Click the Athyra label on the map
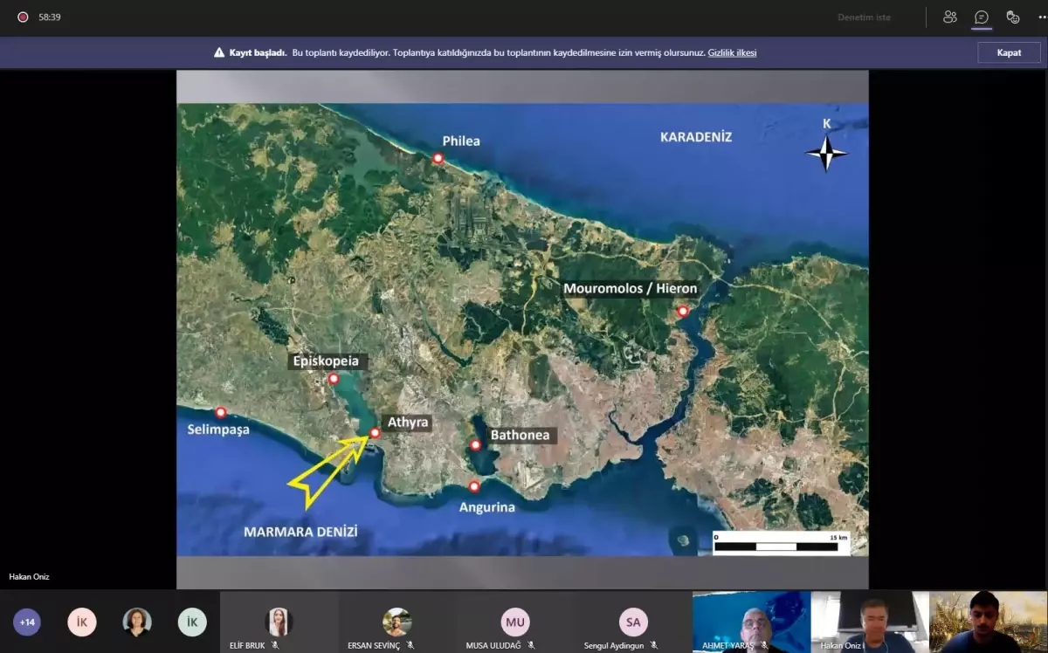 408,423
